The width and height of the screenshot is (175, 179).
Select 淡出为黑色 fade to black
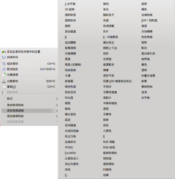(x=72, y=164)
